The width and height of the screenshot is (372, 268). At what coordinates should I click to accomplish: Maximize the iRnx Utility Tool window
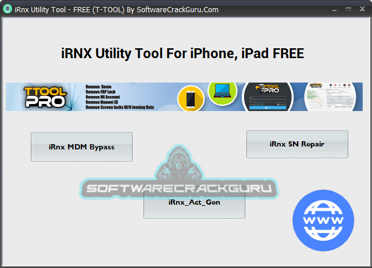[x=348, y=9]
